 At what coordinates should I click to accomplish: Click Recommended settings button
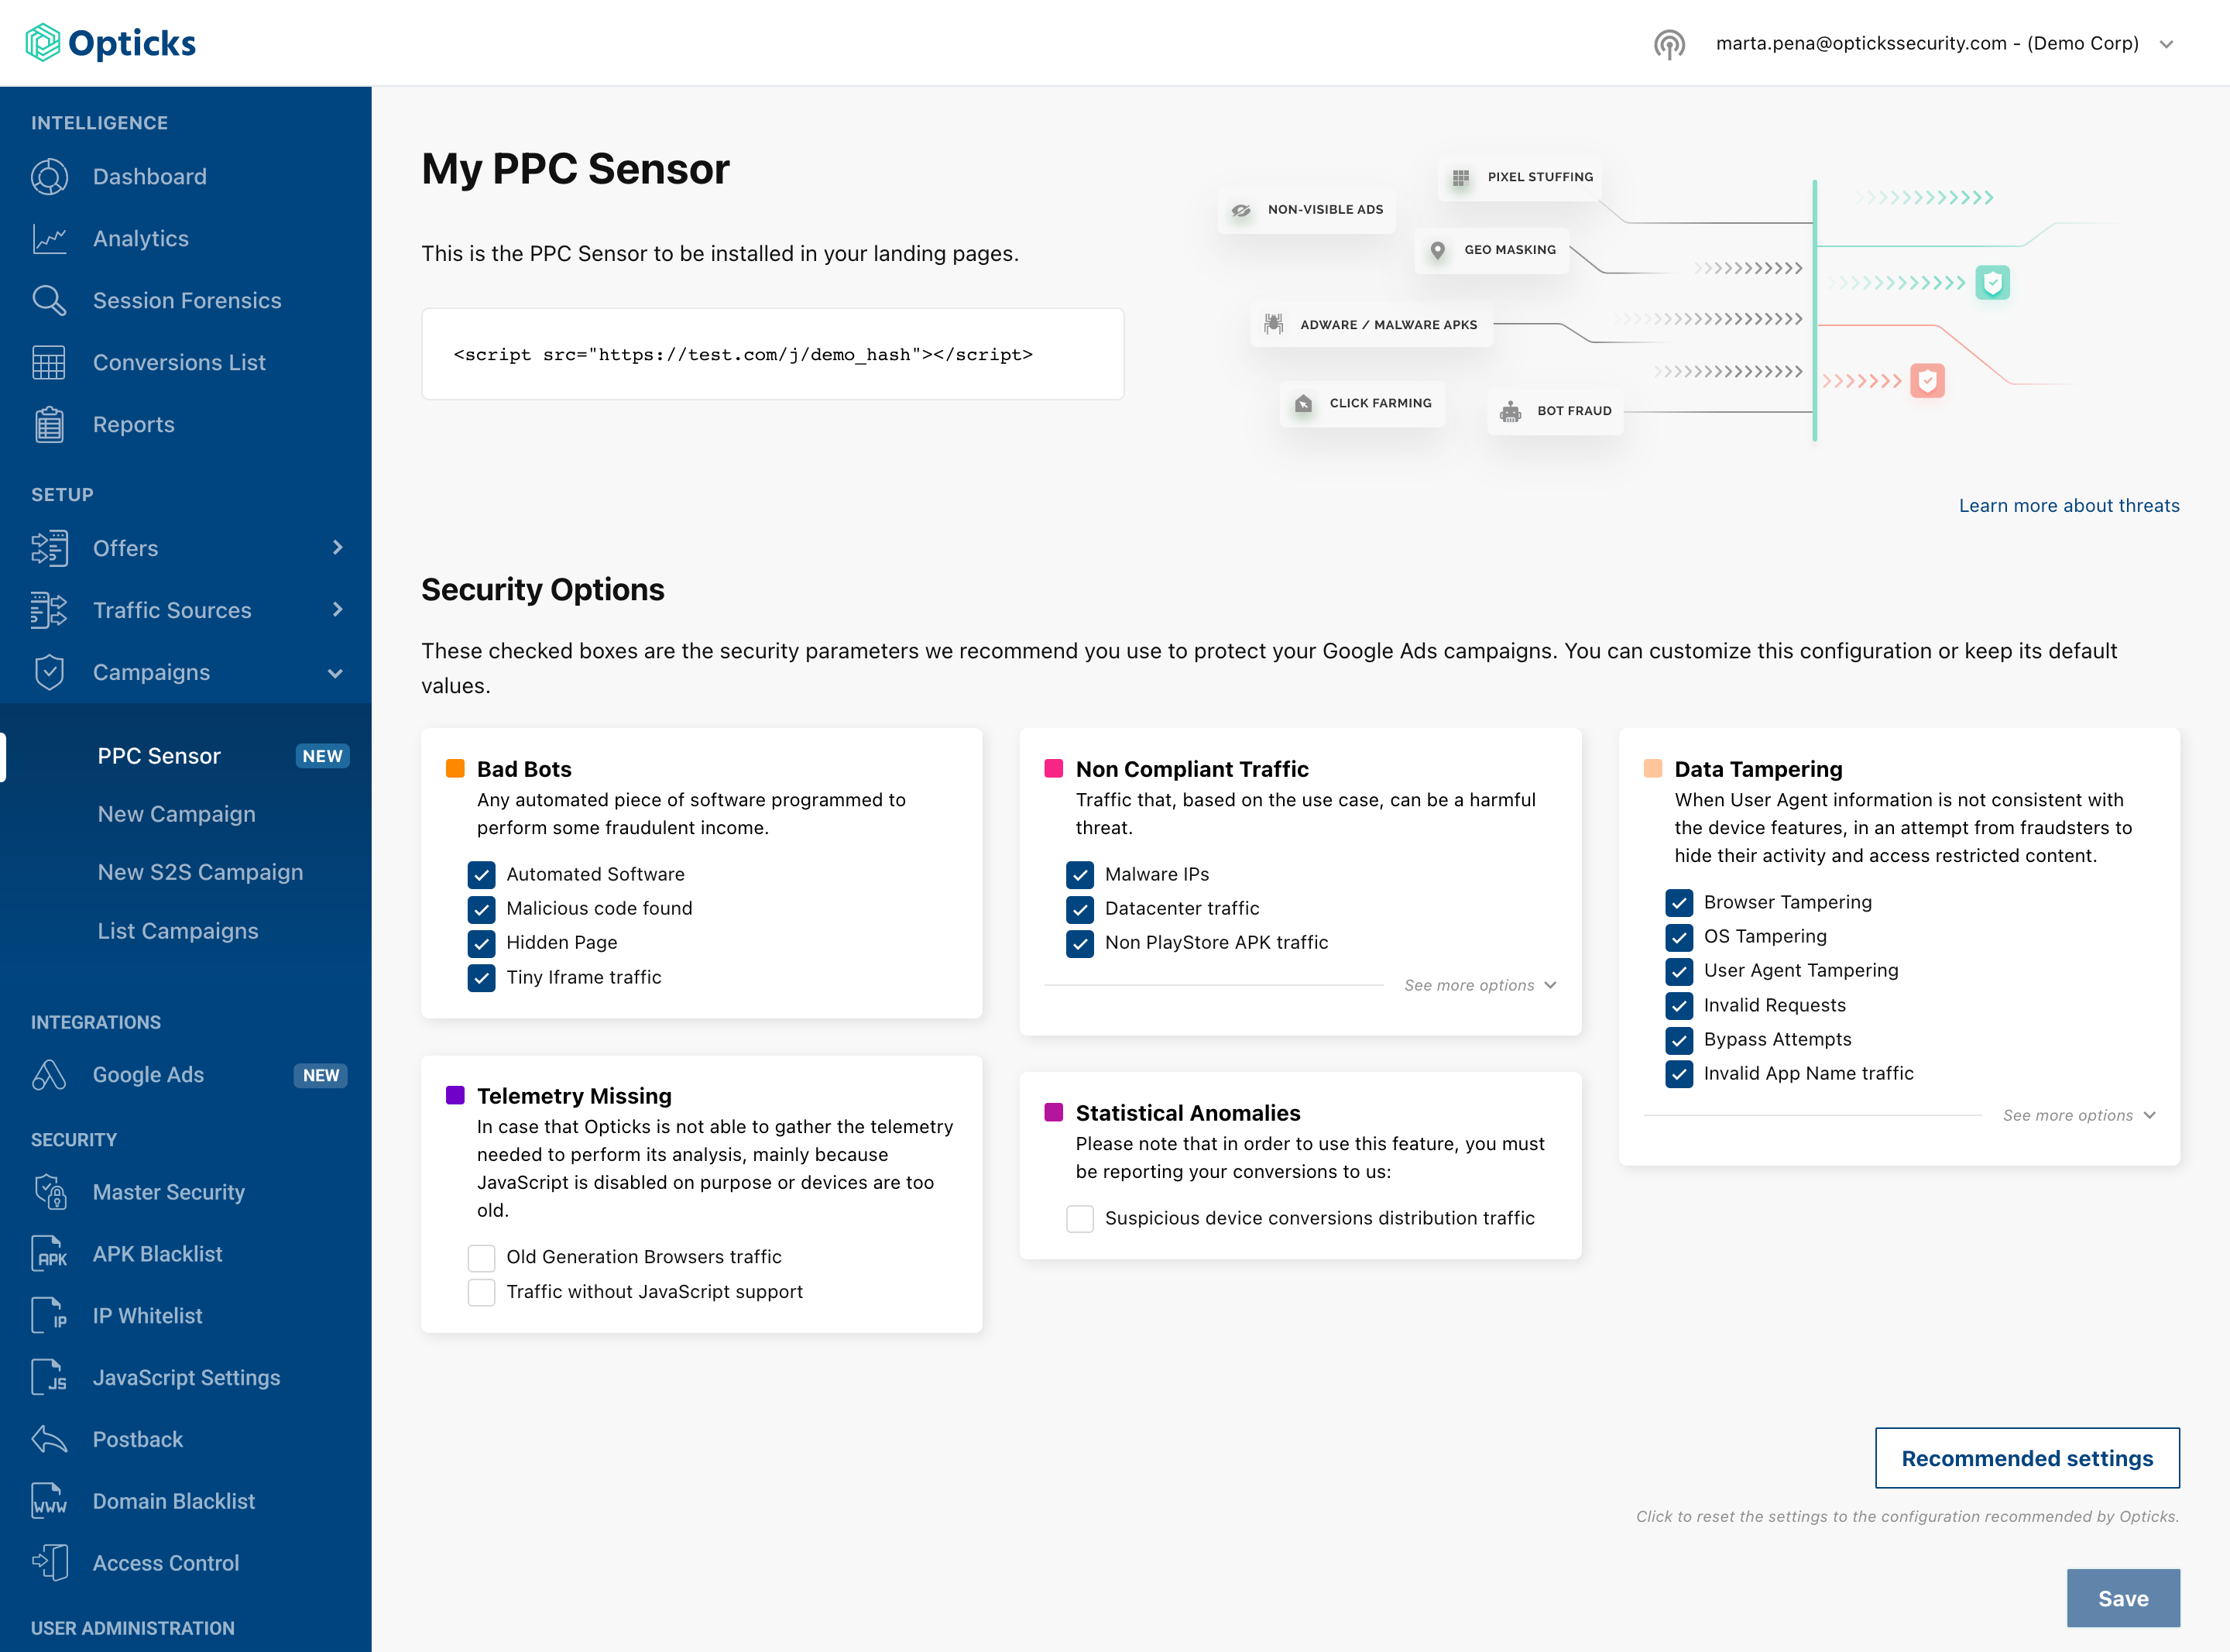coord(2026,1458)
